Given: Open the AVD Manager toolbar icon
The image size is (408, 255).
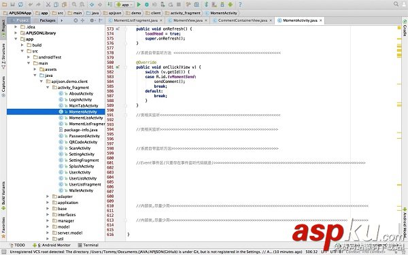Looking at the screenshot, I should tap(214, 5).
